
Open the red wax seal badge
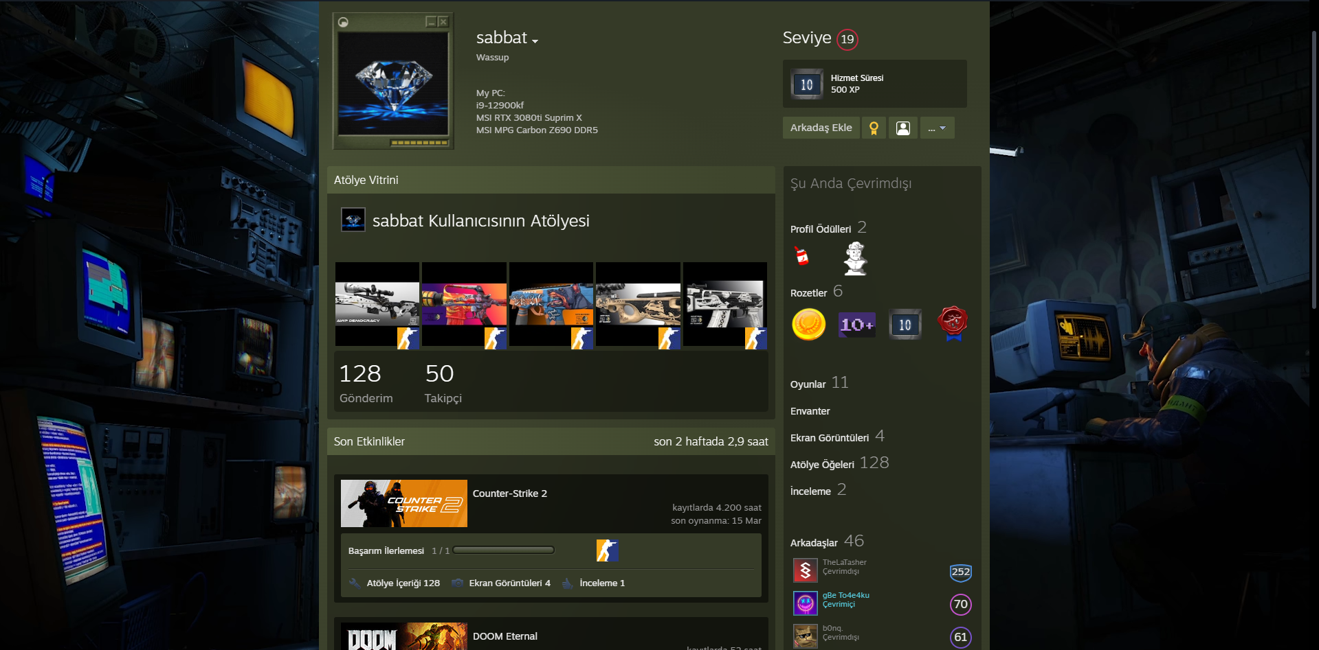click(x=953, y=323)
